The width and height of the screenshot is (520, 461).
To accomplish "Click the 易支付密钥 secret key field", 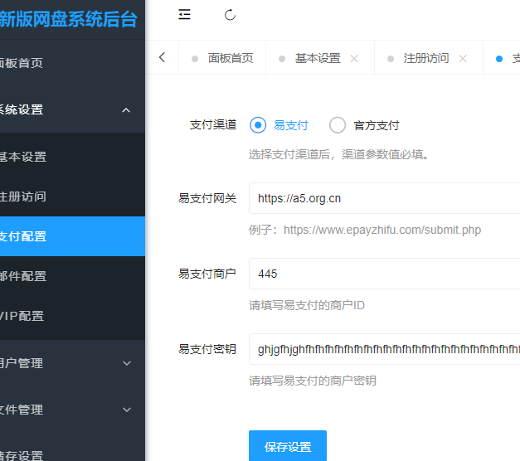I will point(384,349).
